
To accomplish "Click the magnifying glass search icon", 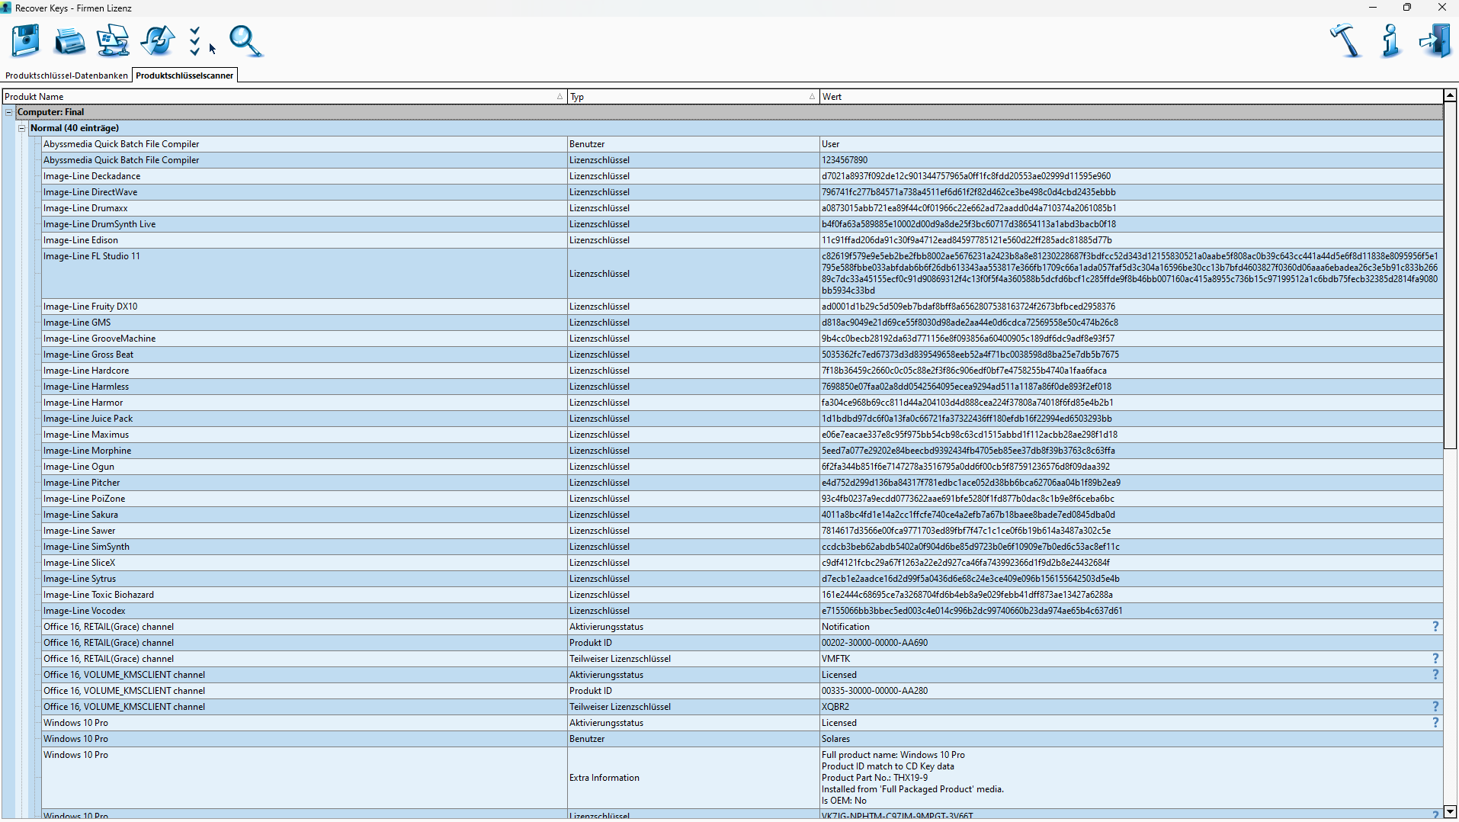I will pos(245,41).
